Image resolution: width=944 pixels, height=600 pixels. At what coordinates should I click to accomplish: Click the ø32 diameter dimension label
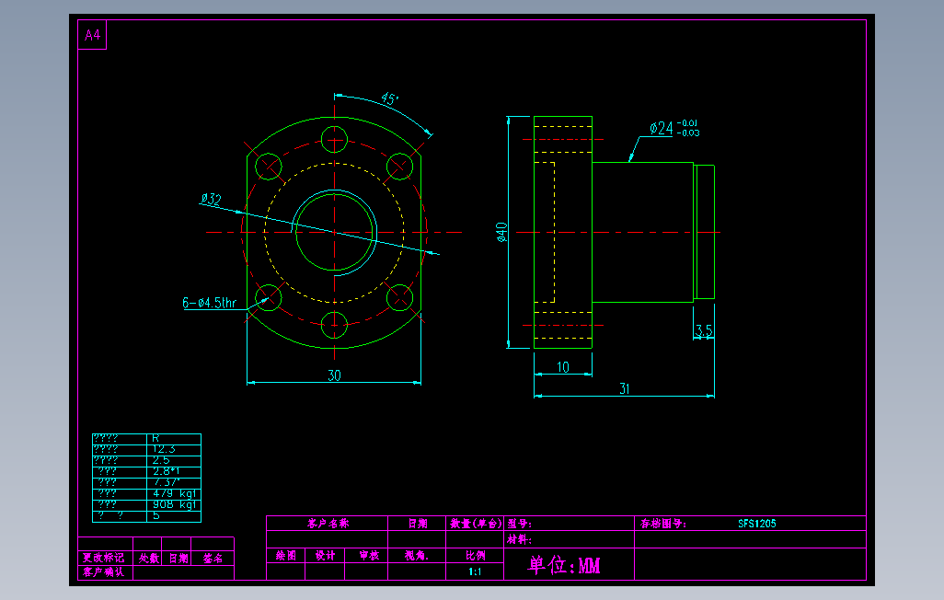[212, 199]
